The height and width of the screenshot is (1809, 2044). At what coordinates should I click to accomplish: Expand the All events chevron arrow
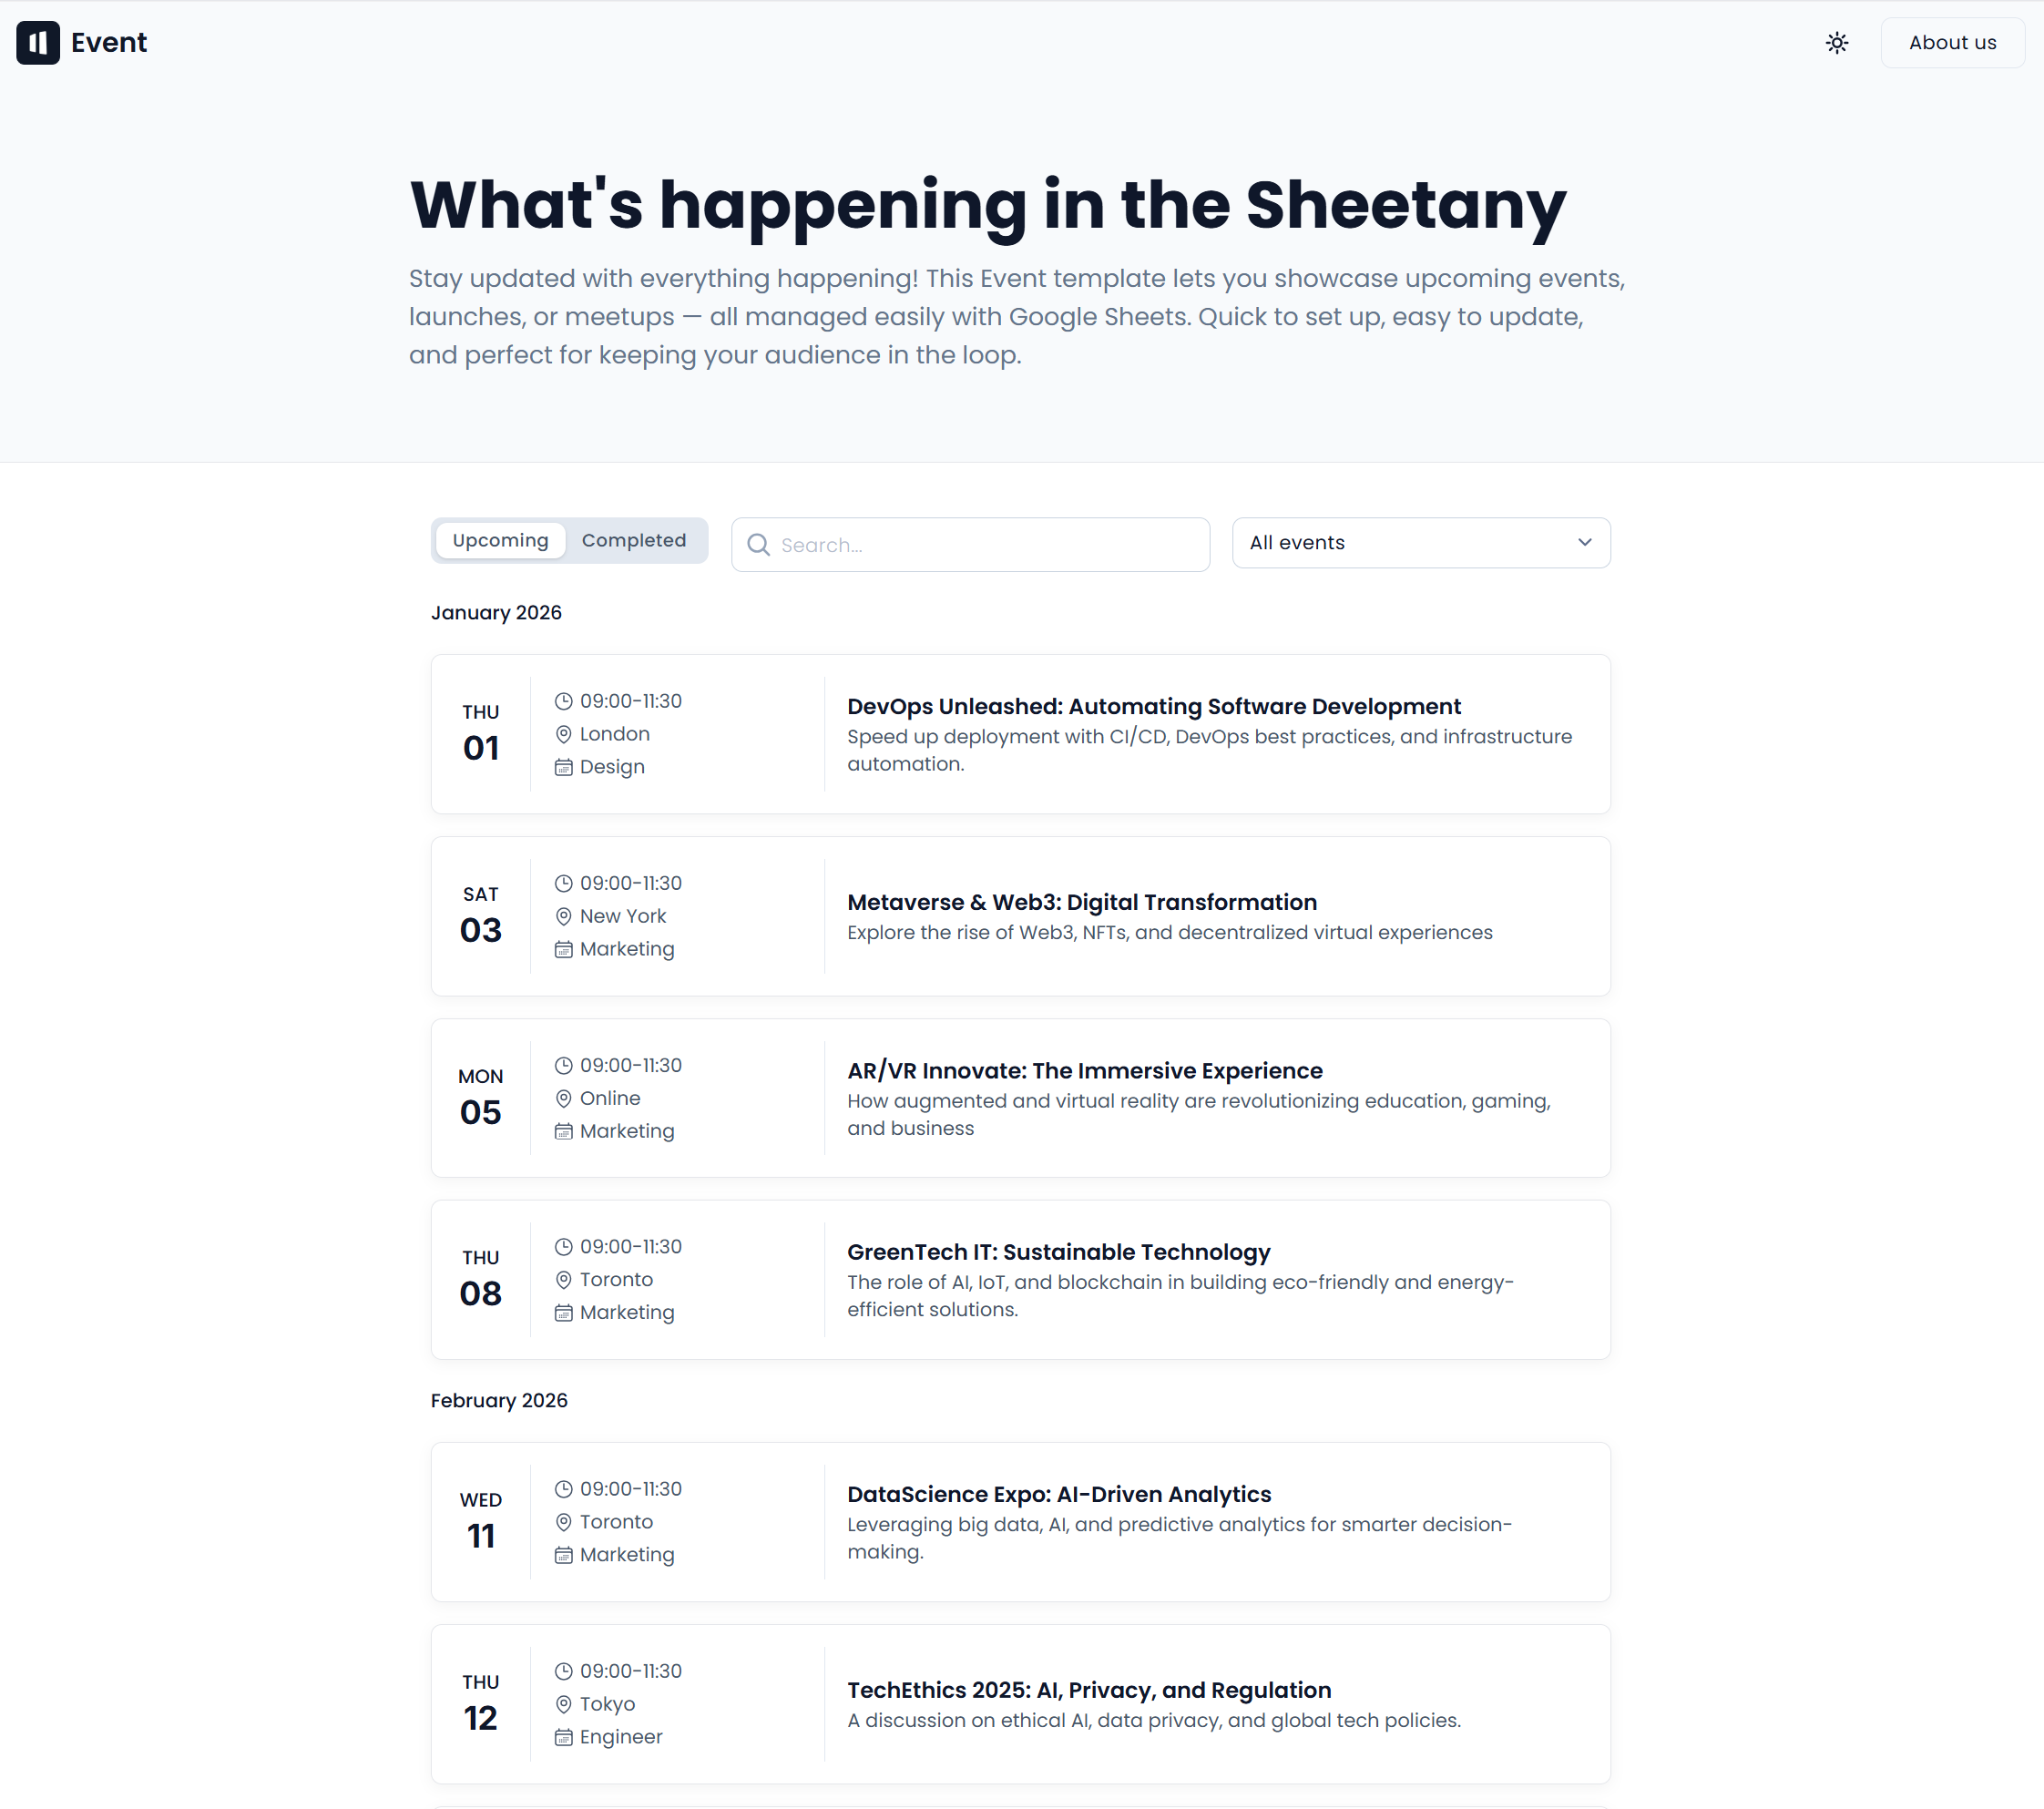tap(1584, 543)
